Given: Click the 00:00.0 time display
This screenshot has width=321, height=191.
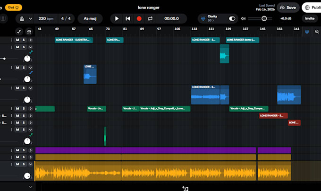Looking at the screenshot, I should (171, 18).
